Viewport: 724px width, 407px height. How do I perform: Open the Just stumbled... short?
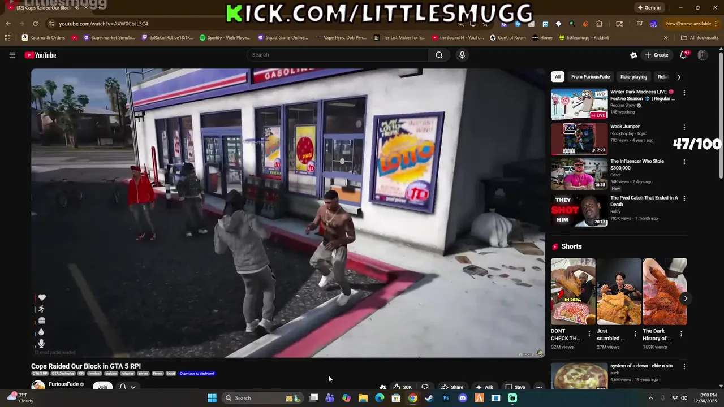click(x=619, y=292)
